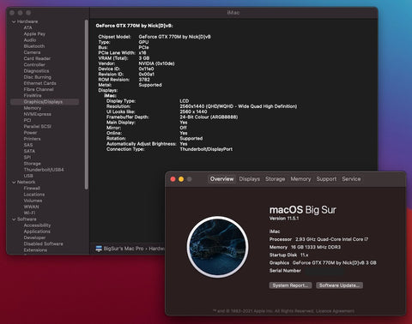Select Applications under Software
412x324 pixels.
37,231
